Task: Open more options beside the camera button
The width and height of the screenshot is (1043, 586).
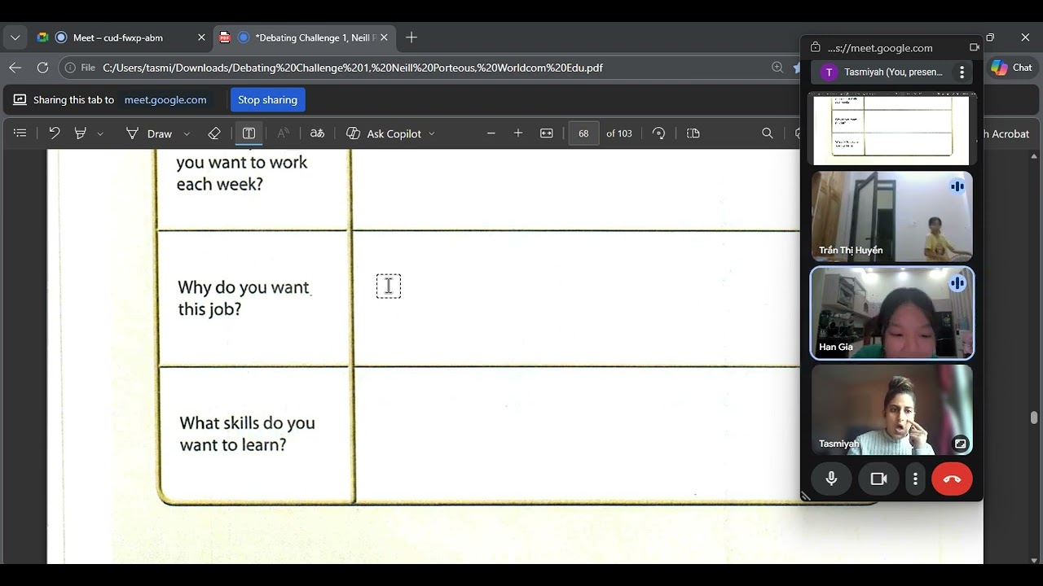Action: click(915, 479)
